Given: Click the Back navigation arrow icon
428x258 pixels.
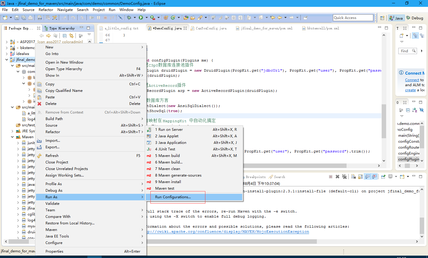Looking at the screenshot, I should pyautogui.click(x=279, y=18).
